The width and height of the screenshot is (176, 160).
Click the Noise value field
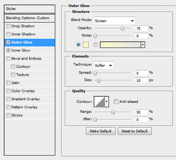(141, 36)
